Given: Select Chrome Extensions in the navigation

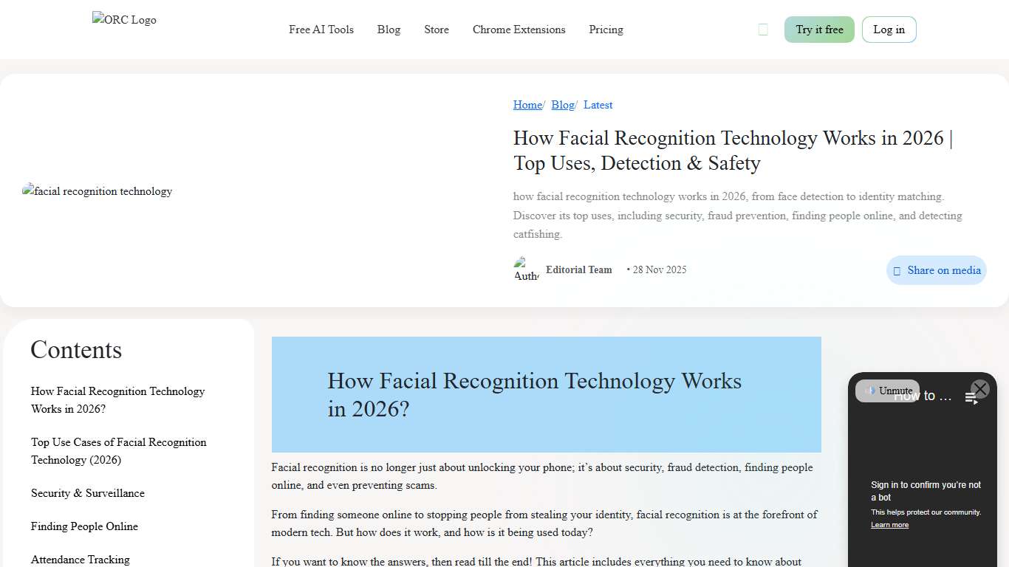Looking at the screenshot, I should [519, 30].
